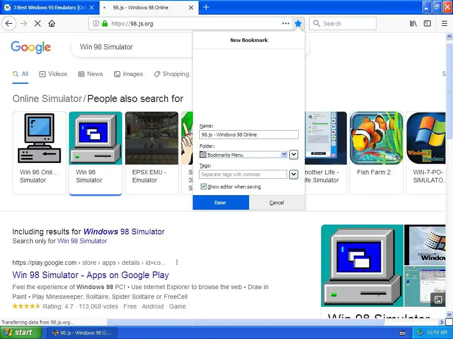
Task: Click the vertical scrollbar up arrow
Action: click(x=449, y=37)
